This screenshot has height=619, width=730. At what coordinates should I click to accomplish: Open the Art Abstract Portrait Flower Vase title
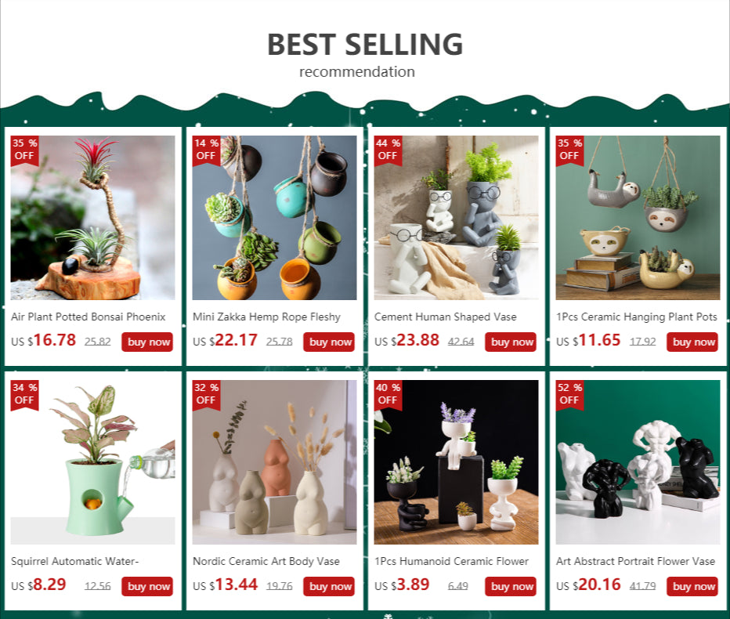pos(635,561)
